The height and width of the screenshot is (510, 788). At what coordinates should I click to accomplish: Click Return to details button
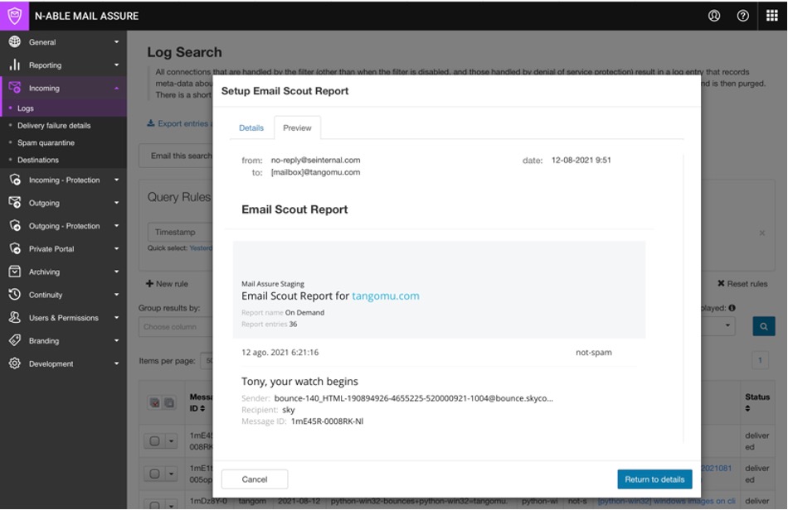pyautogui.click(x=654, y=479)
